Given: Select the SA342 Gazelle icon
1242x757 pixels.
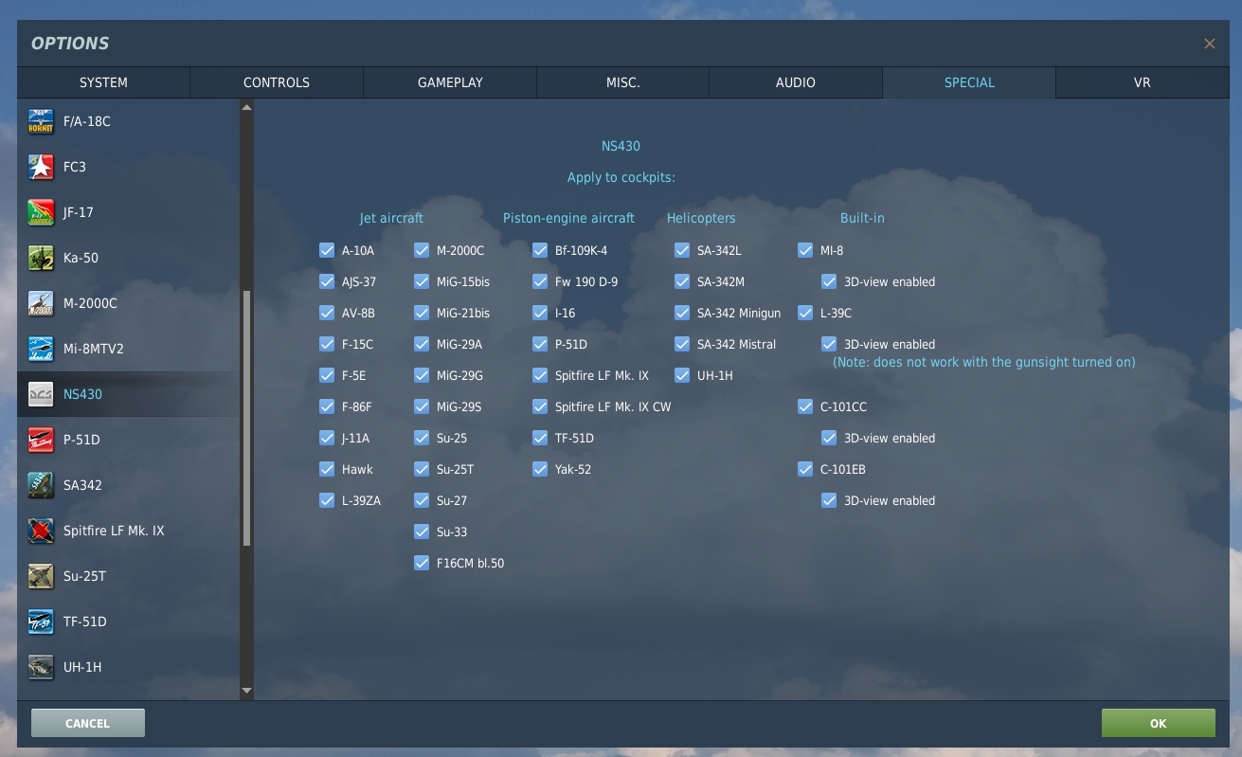Looking at the screenshot, I should 41,485.
